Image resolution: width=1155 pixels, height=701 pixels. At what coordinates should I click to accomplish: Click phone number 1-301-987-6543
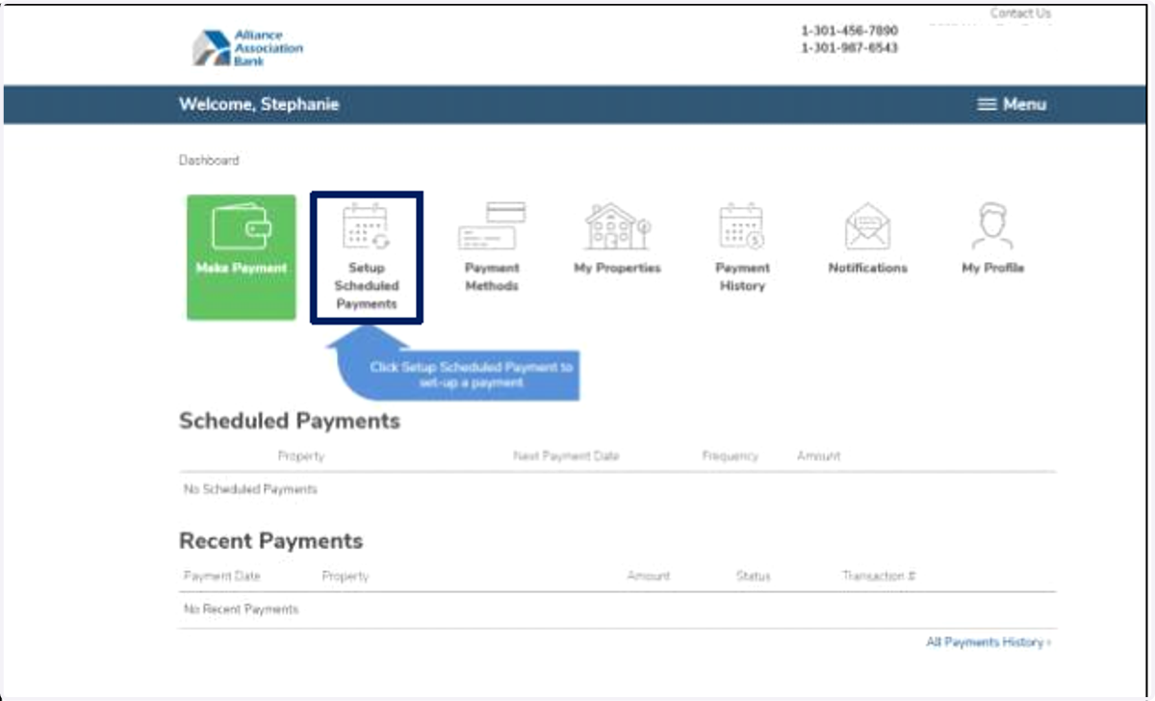849,47
